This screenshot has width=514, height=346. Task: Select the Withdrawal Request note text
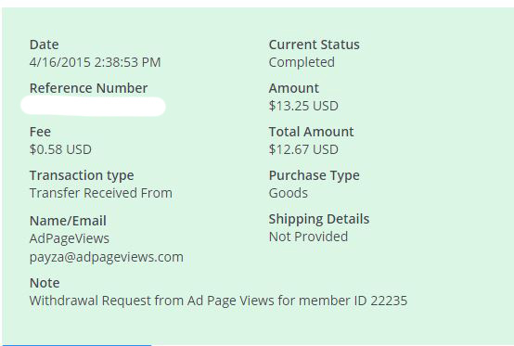218,301
